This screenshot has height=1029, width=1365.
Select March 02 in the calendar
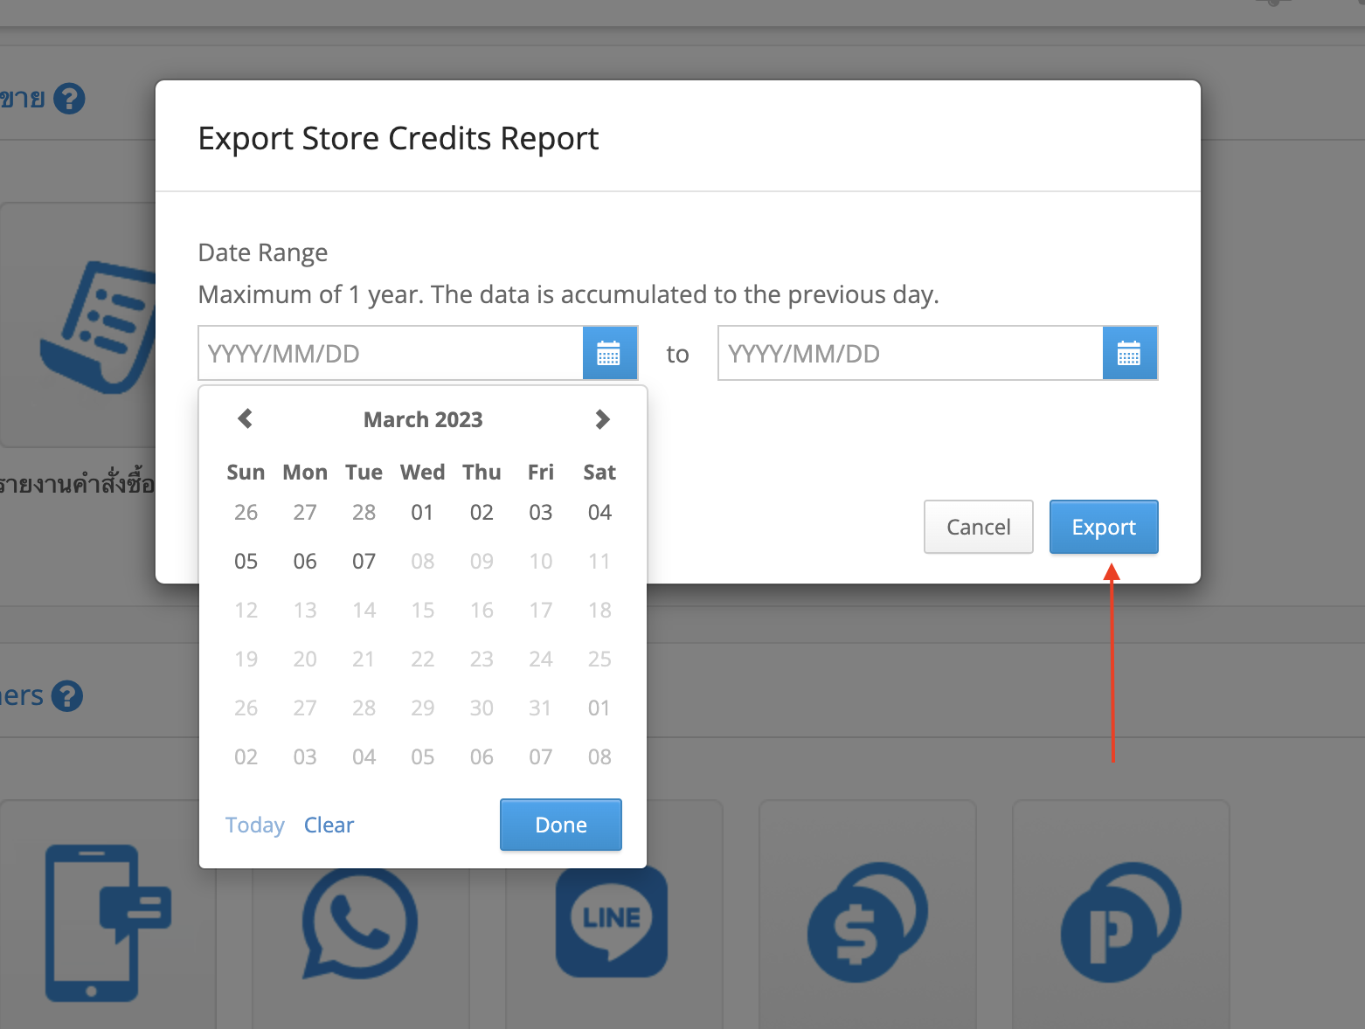pos(482,512)
